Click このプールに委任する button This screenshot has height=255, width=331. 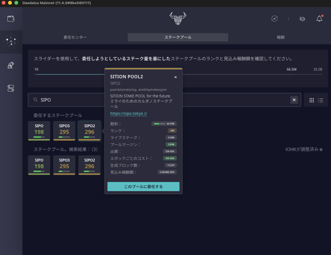pyautogui.click(x=143, y=187)
